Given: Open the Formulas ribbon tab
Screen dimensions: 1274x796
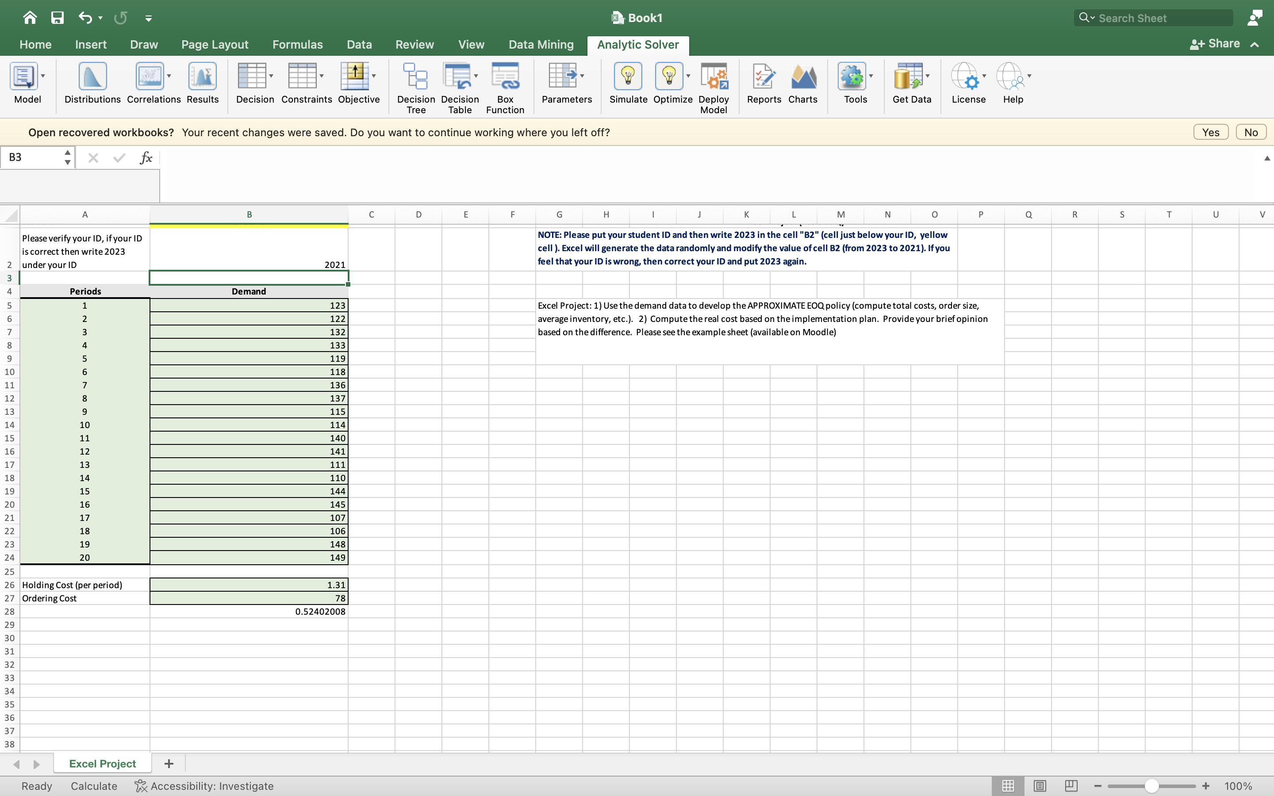Looking at the screenshot, I should pyautogui.click(x=298, y=44).
